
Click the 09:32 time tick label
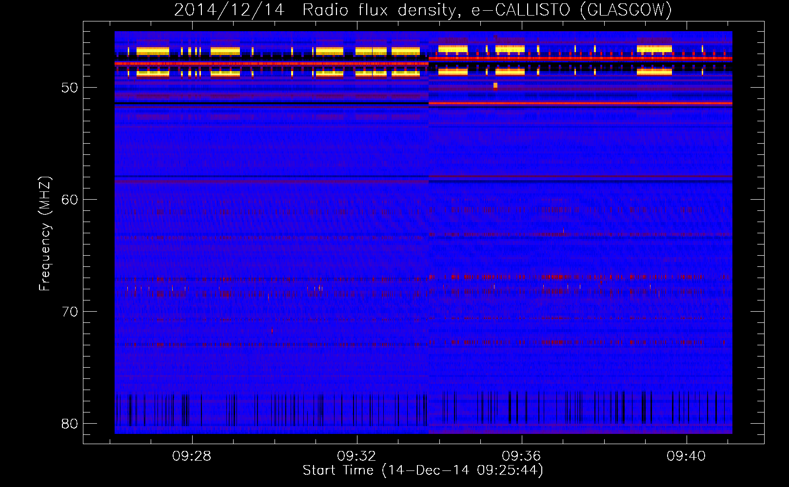pos(356,456)
